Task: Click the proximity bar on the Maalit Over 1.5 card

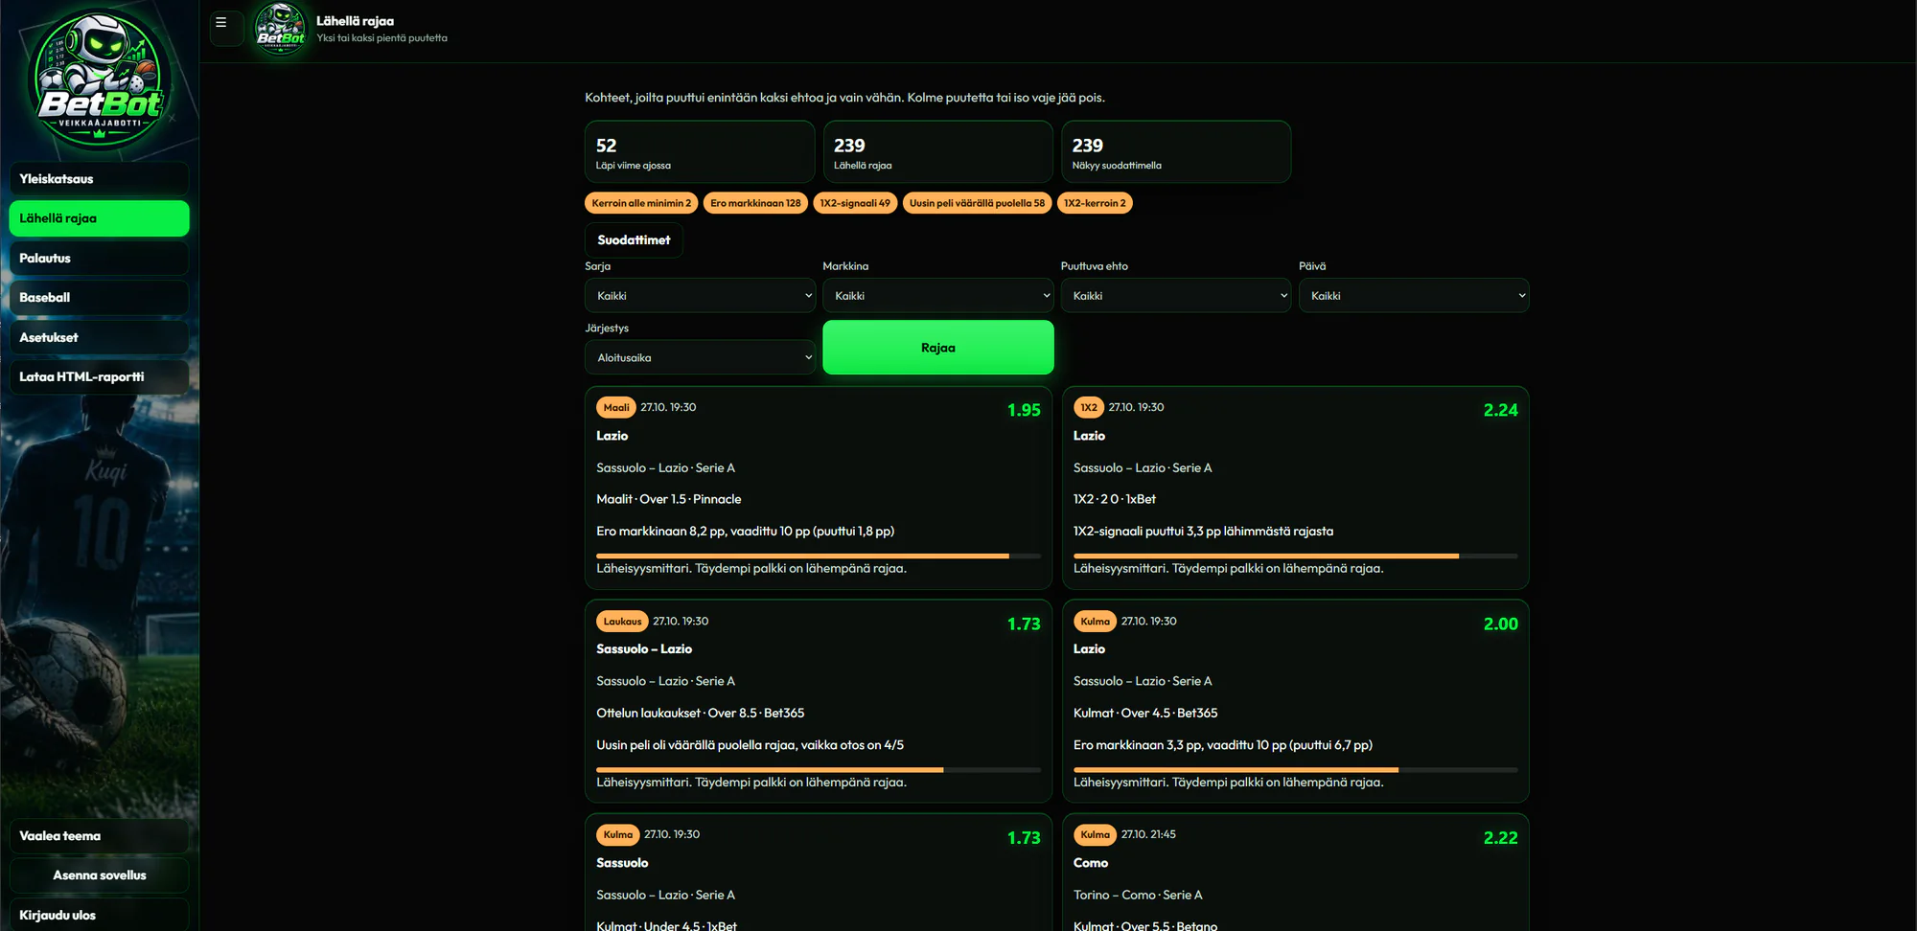Action: click(x=819, y=556)
